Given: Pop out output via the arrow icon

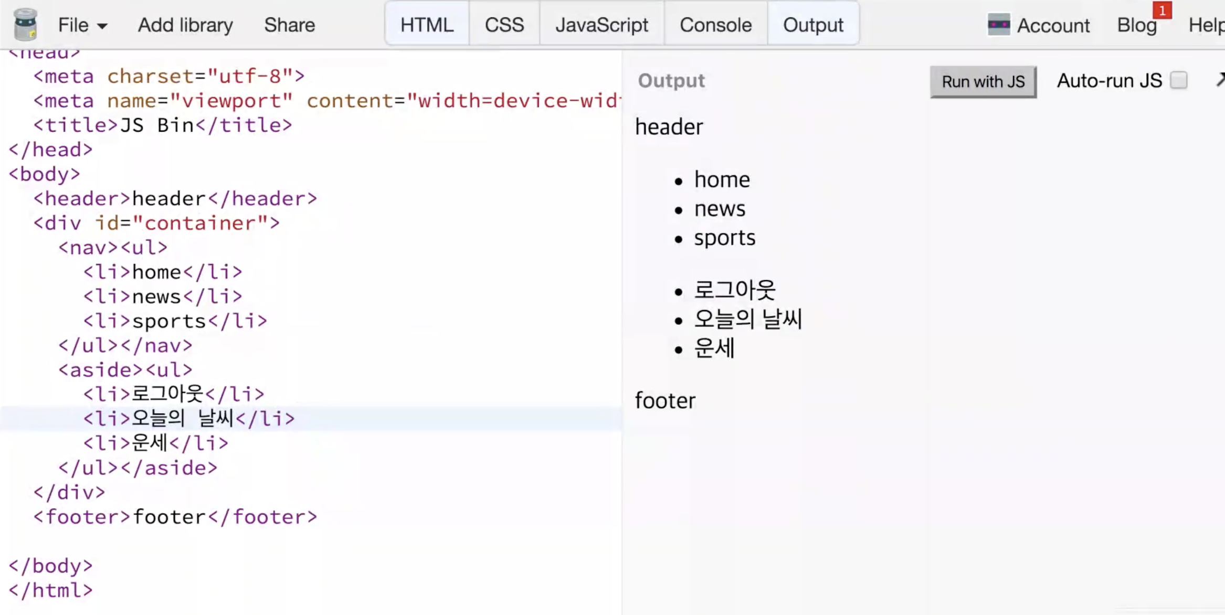Looking at the screenshot, I should coord(1220,80).
